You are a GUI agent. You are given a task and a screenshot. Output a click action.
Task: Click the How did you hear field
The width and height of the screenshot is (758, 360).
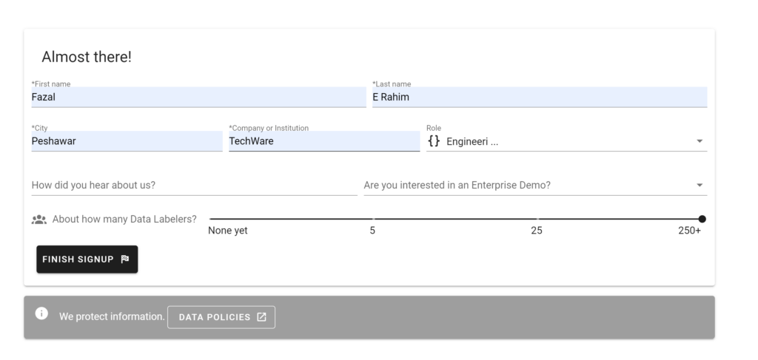195,186
